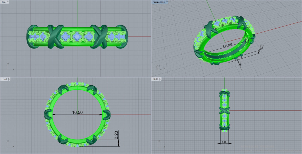Select the ring band in the Top viewport
The image size is (302, 154).
77,37
